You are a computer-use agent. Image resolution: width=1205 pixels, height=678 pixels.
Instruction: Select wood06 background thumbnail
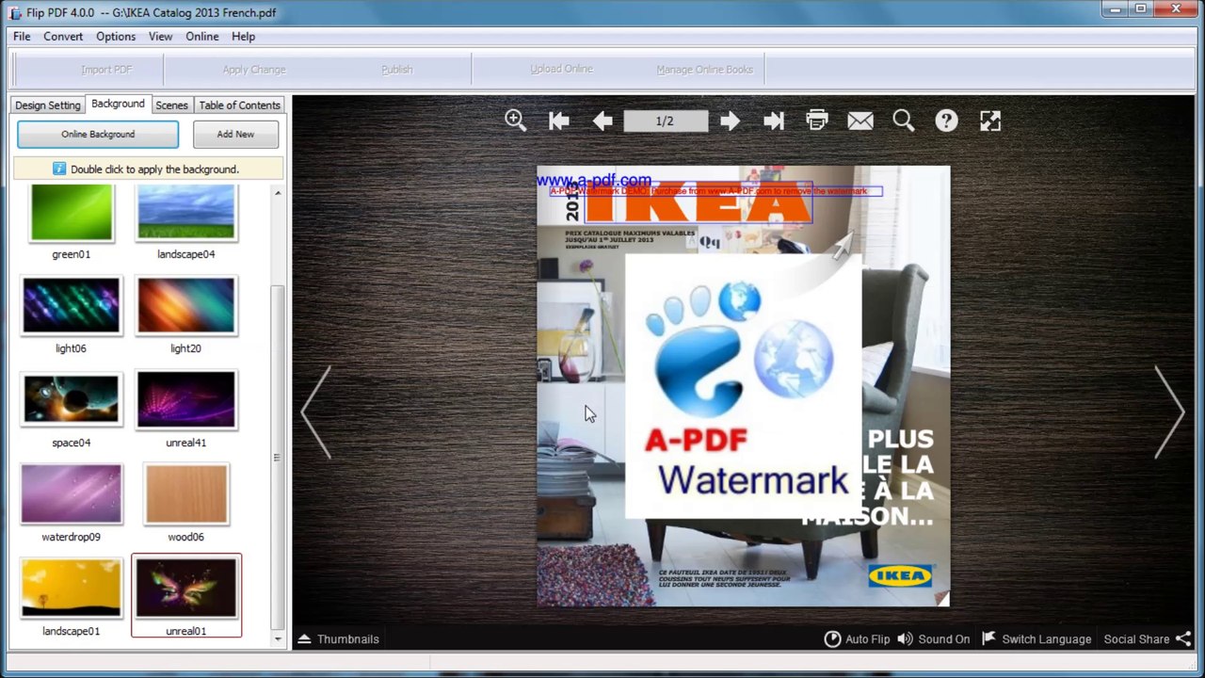[x=186, y=493]
